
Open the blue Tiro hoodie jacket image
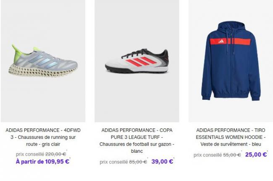tap(231, 61)
